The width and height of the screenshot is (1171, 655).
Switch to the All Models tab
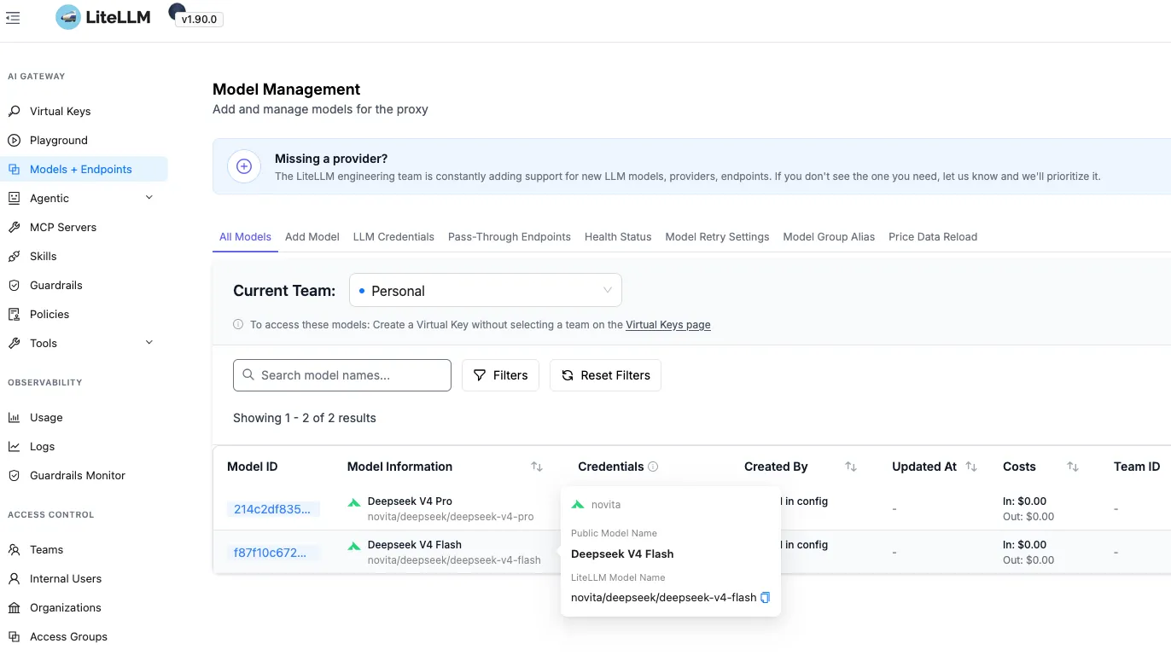click(245, 236)
